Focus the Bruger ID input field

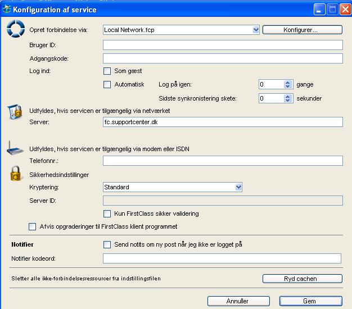click(223, 45)
